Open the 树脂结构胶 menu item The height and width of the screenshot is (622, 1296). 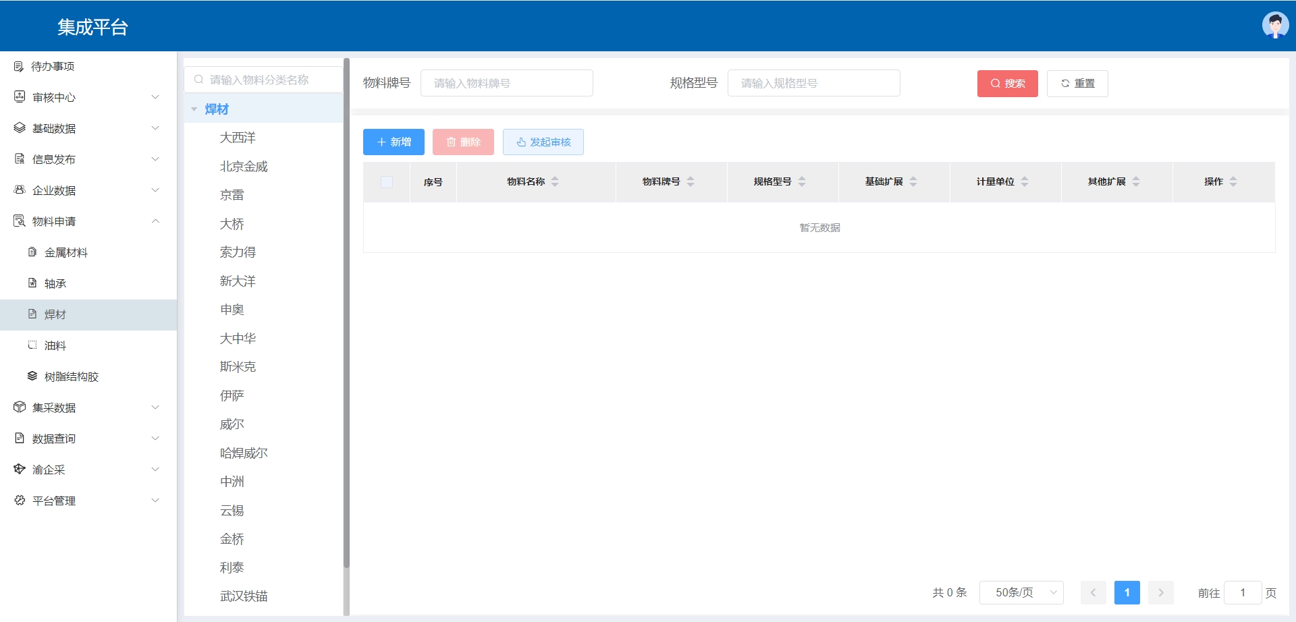click(72, 376)
